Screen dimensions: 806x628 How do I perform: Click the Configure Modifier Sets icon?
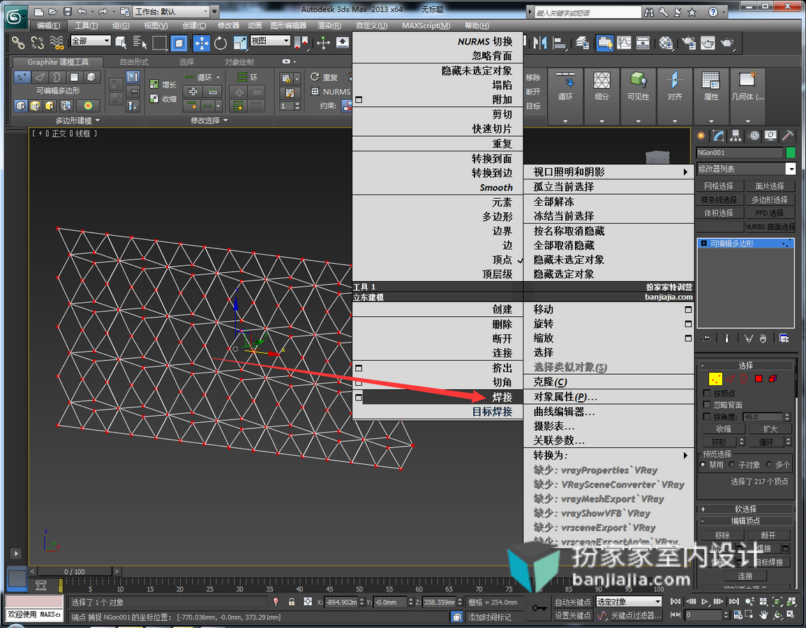pyautogui.click(x=784, y=338)
